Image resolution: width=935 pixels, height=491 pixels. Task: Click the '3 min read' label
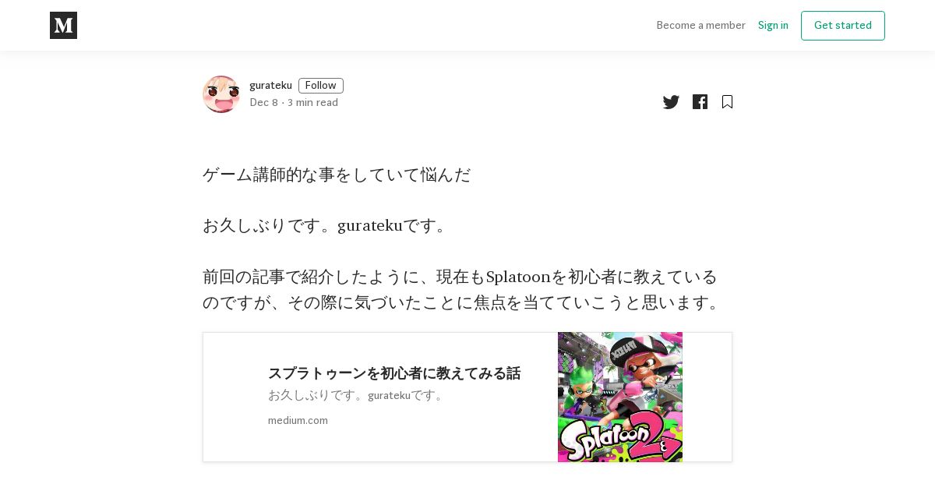point(312,103)
